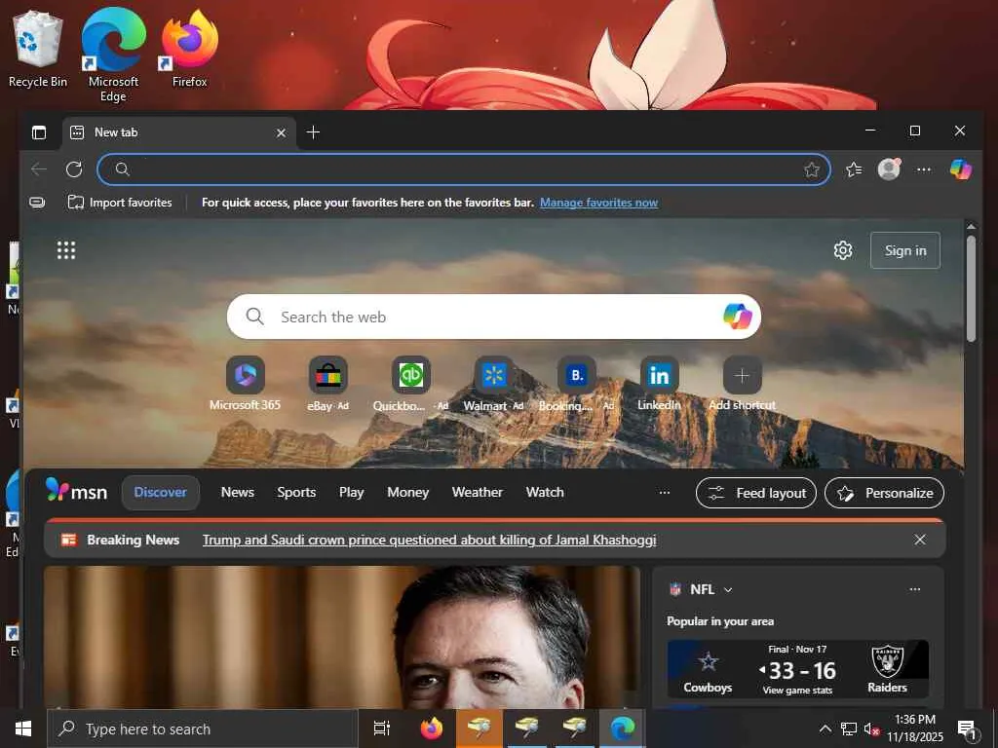Click the Refresh page icon
Screen dimensions: 998x748
click(x=74, y=169)
